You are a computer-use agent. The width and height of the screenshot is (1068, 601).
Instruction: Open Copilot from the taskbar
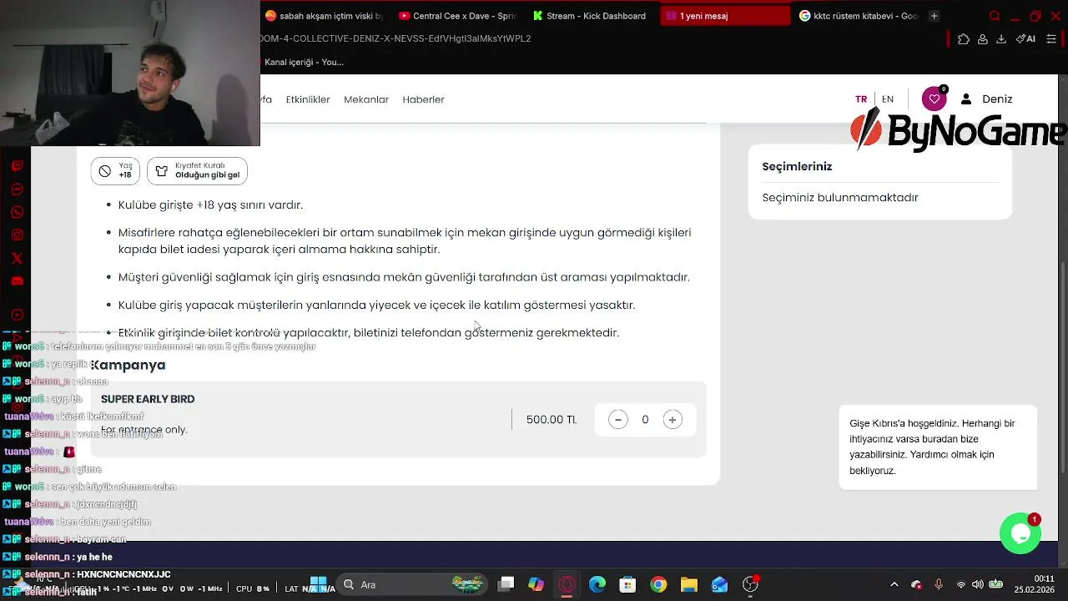[536, 584]
